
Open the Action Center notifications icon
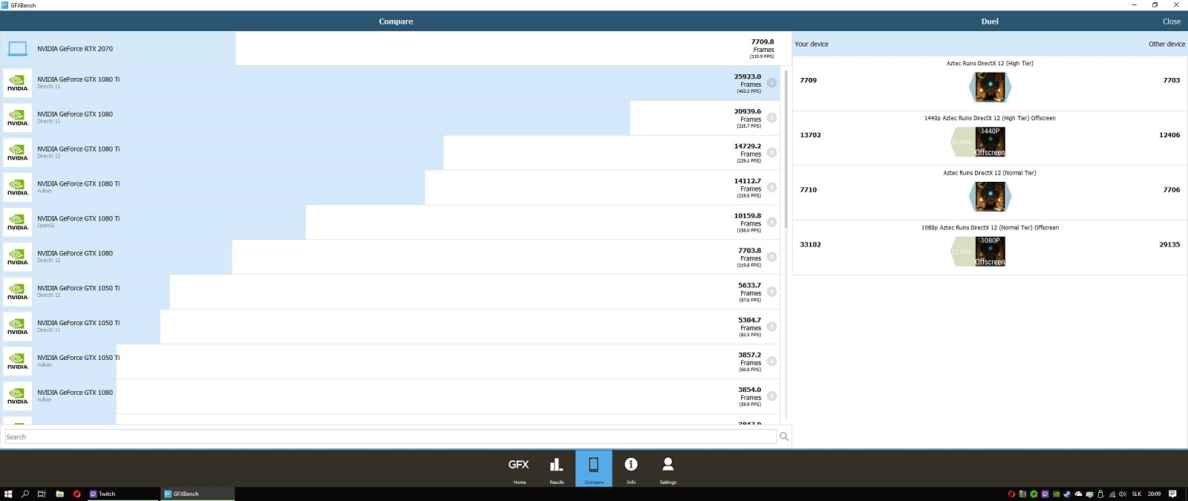(x=1172, y=494)
